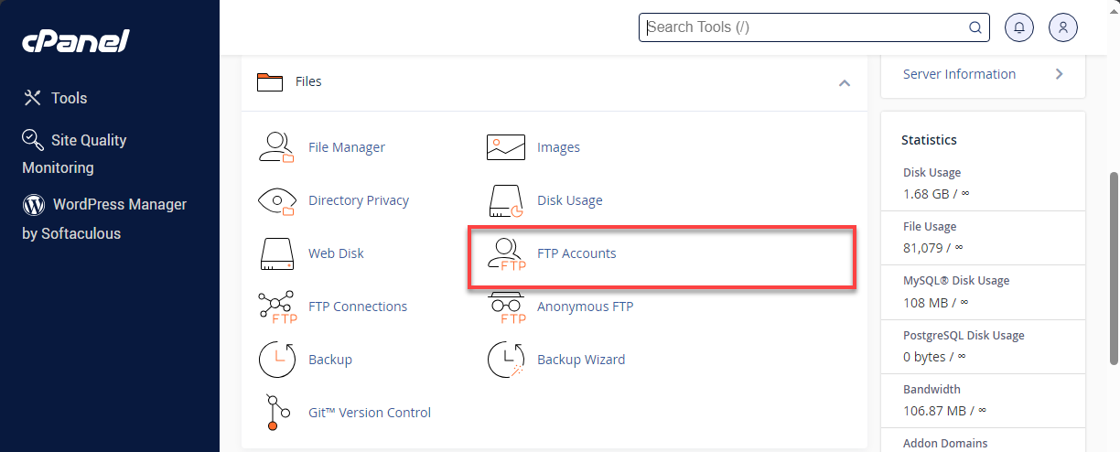The image size is (1120, 452).
Task: Click the PostgreSQL Disk Usage label
Action: pos(964,336)
